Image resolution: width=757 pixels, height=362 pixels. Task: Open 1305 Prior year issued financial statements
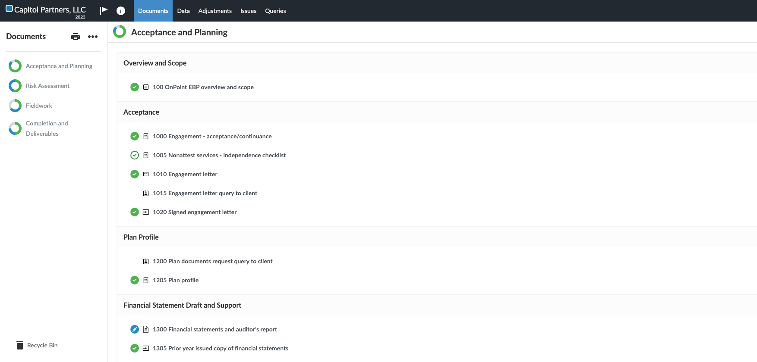coord(220,348)
